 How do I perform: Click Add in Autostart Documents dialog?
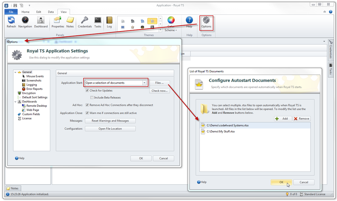283,119
